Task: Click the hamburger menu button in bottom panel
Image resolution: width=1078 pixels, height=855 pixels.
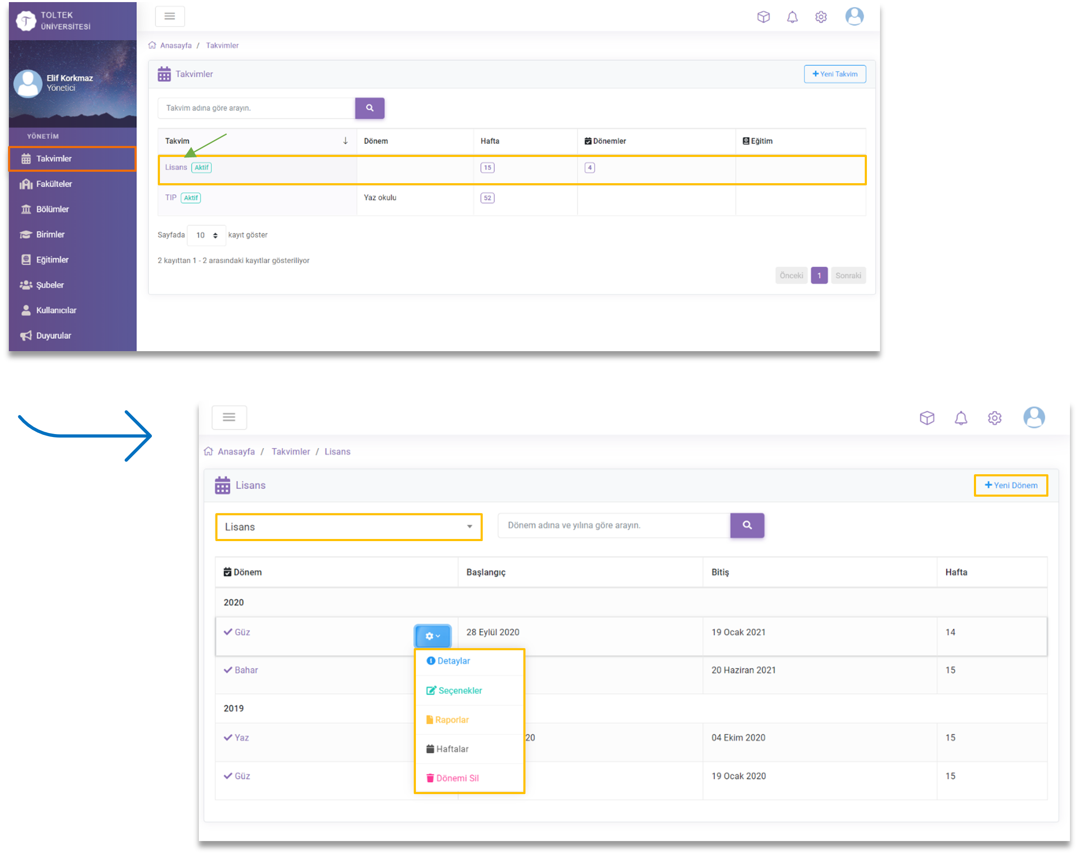Action: pos(229,418)
